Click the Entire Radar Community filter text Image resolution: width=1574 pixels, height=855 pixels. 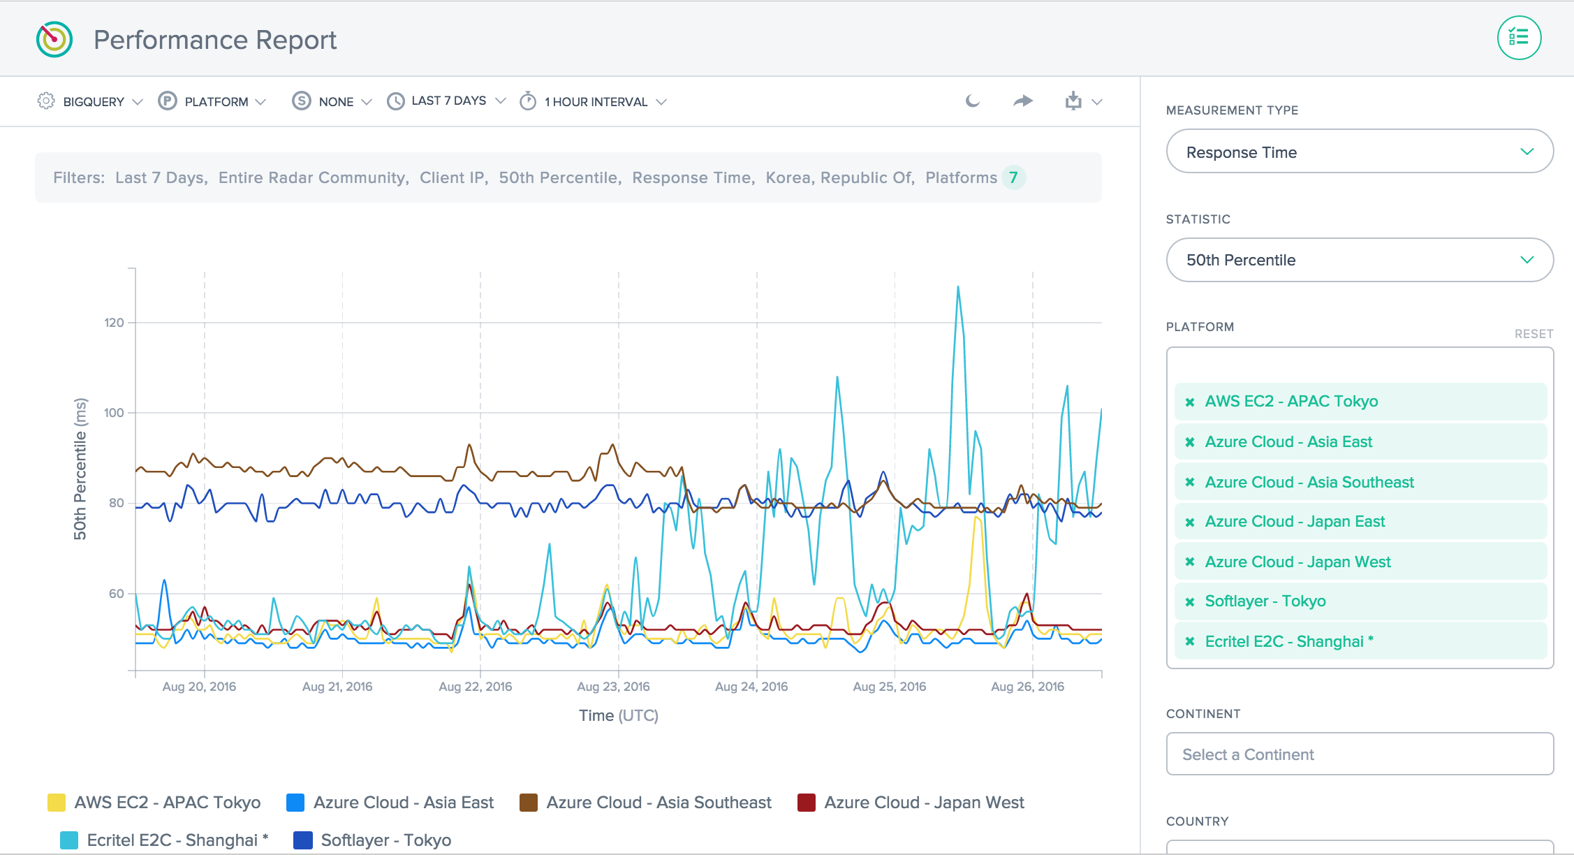314,177
